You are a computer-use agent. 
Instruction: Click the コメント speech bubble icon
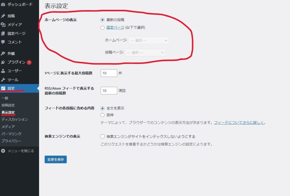(3, 42)
